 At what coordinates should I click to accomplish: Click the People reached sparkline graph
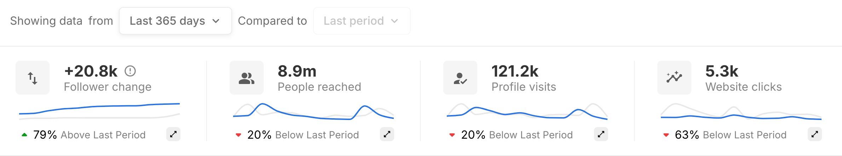(x=313, y=112)
